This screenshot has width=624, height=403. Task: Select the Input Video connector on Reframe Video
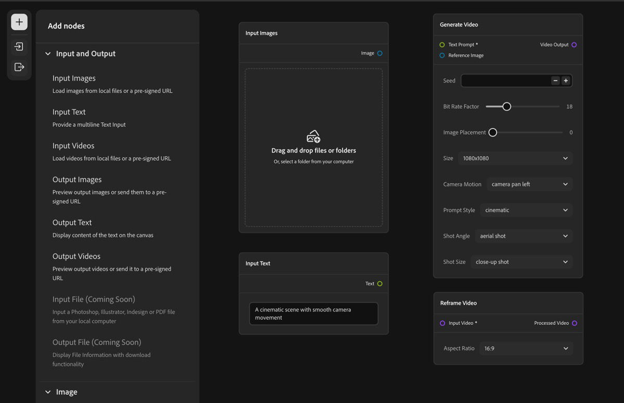point(443,323)
